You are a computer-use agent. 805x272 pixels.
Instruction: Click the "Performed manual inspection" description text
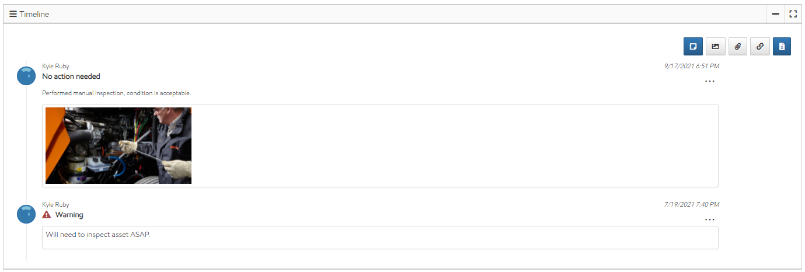coord(117,93)
